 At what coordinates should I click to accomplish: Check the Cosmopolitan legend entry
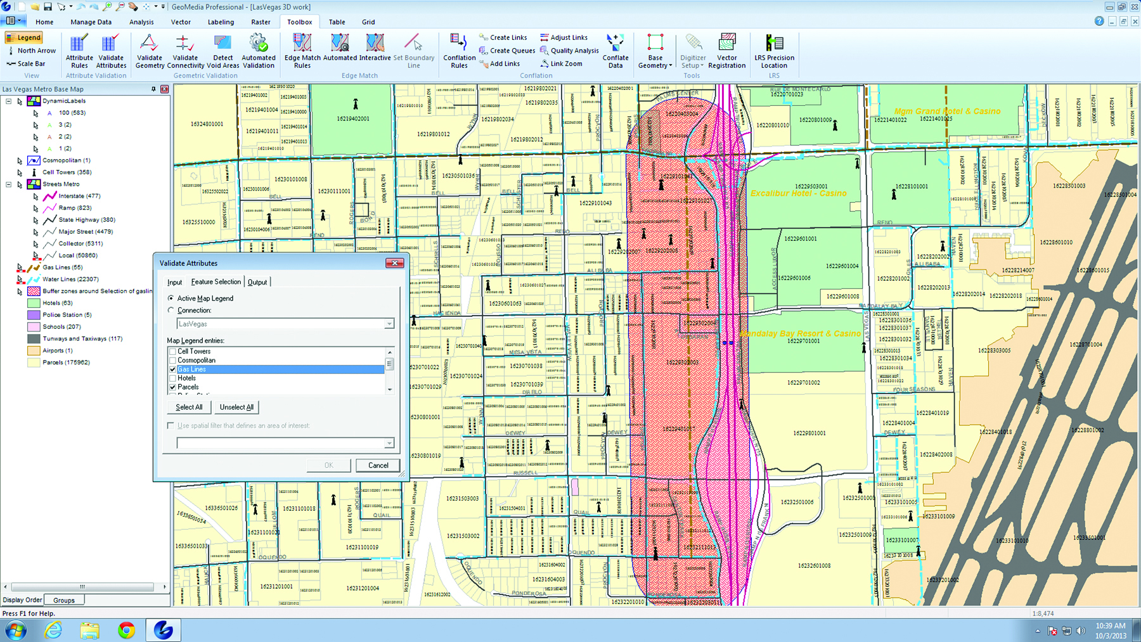point(172,360)
